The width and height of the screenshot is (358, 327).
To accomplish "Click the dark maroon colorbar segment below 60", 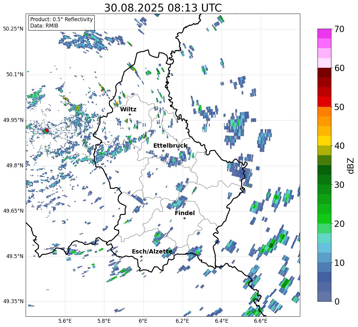I will pyautogui.click(x=324, y=73).
